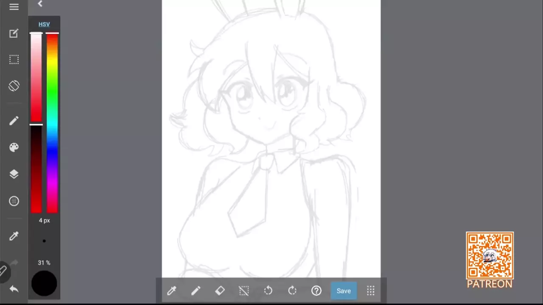Switch color mode via HSV label
The height and width of the screenshot is (305, 543).
coord(44,24)
